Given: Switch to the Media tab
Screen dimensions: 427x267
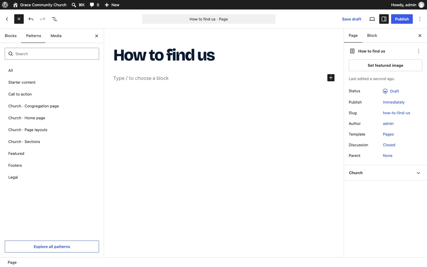Looking at the screenshot, I should tap(56, 36).
